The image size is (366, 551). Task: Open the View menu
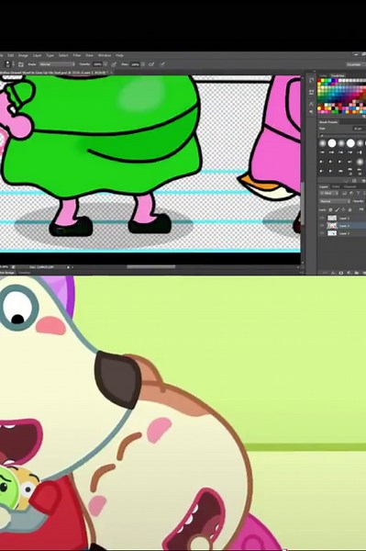(x=89, y=55)
